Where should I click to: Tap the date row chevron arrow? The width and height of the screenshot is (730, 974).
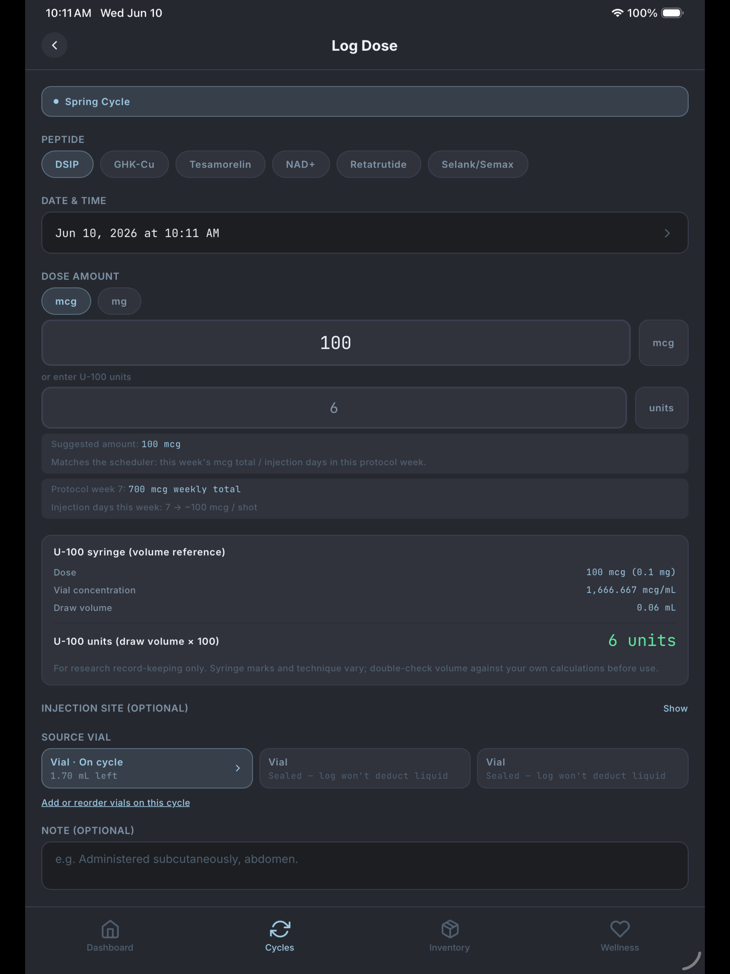[667, 233]
